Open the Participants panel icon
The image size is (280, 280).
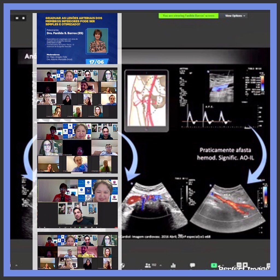(x=148, y=265)
